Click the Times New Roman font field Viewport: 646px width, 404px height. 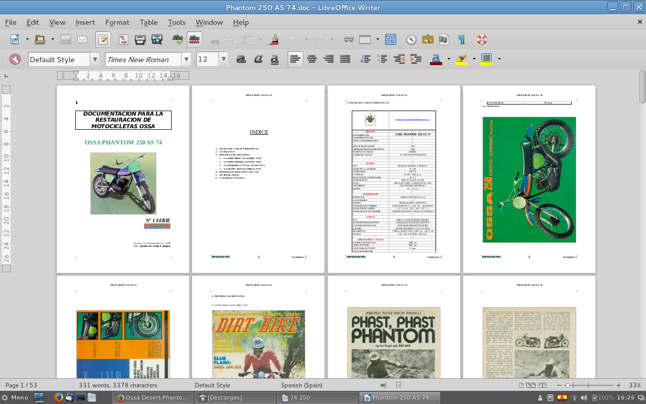click(143, 59)
